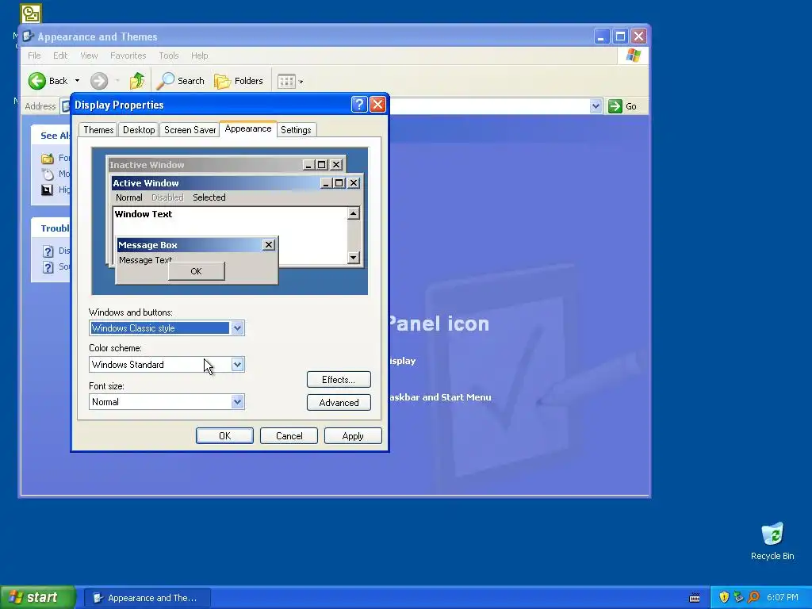Open the Edit menu
Screen dimensions: 812x609
pos(60,56)
